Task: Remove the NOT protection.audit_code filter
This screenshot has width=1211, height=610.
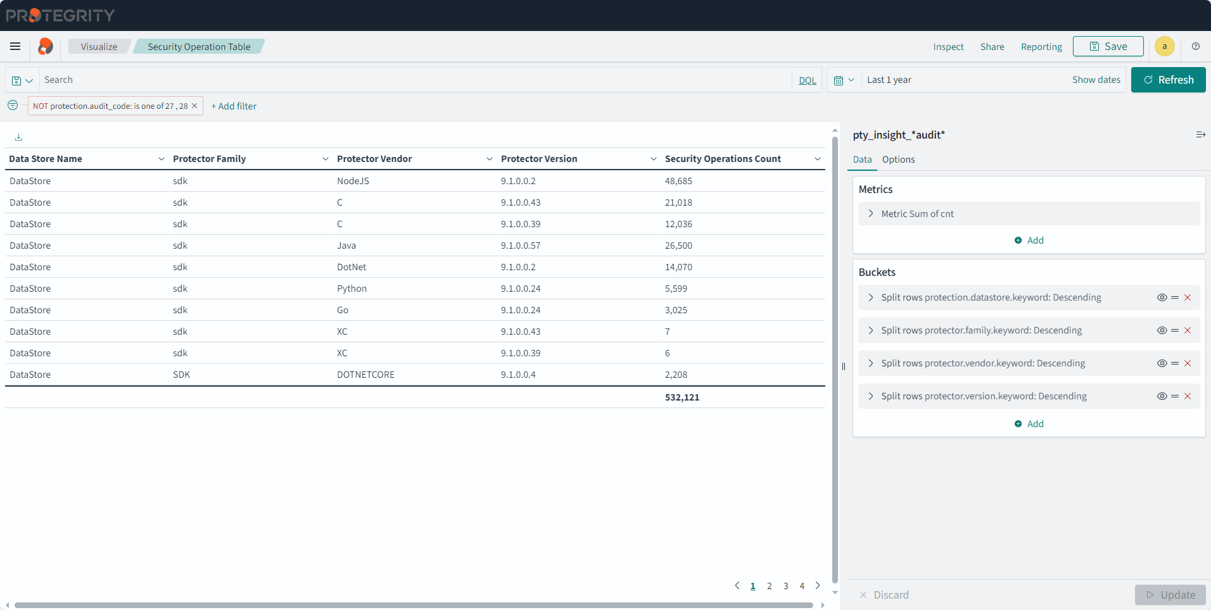Action: click(194, 106)
